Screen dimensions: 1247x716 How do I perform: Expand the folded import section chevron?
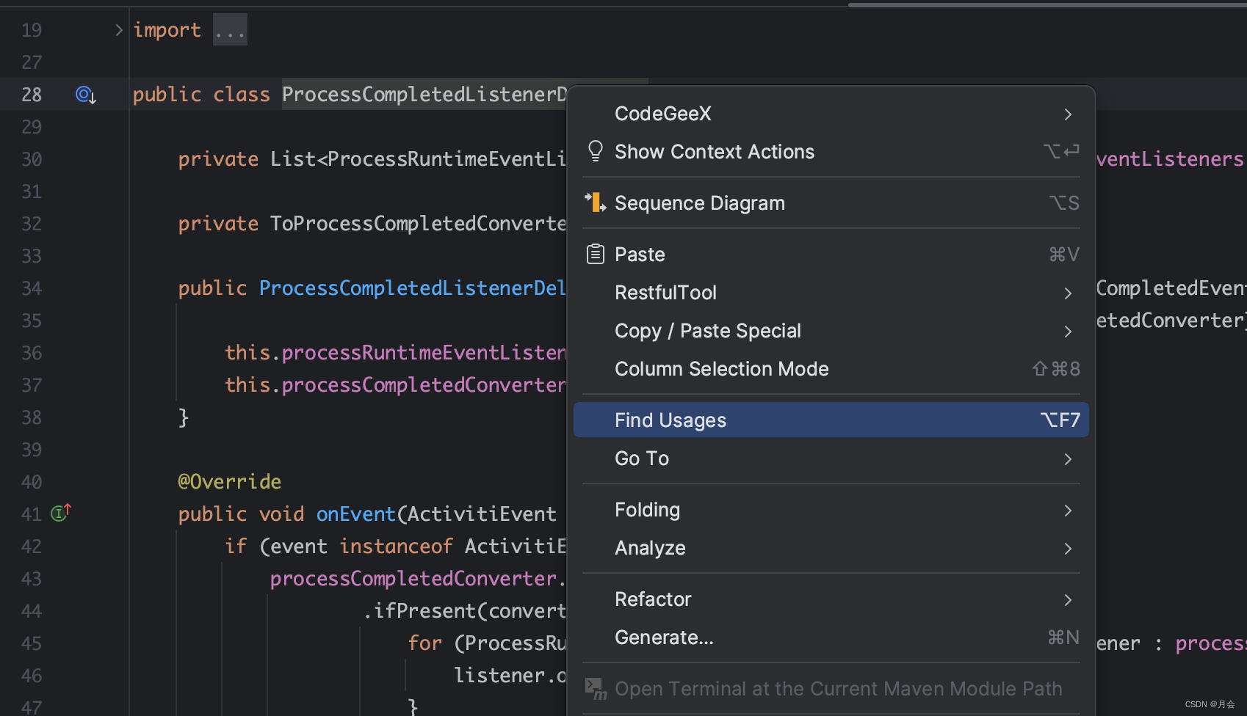tap(119, 30)
